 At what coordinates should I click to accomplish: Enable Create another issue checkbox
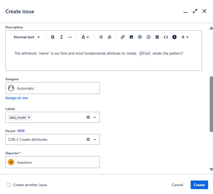(9, 185)
